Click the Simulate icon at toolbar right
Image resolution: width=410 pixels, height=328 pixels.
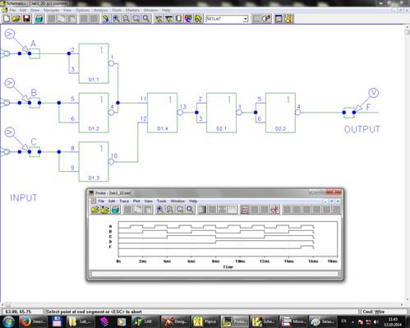click(288, 19)
